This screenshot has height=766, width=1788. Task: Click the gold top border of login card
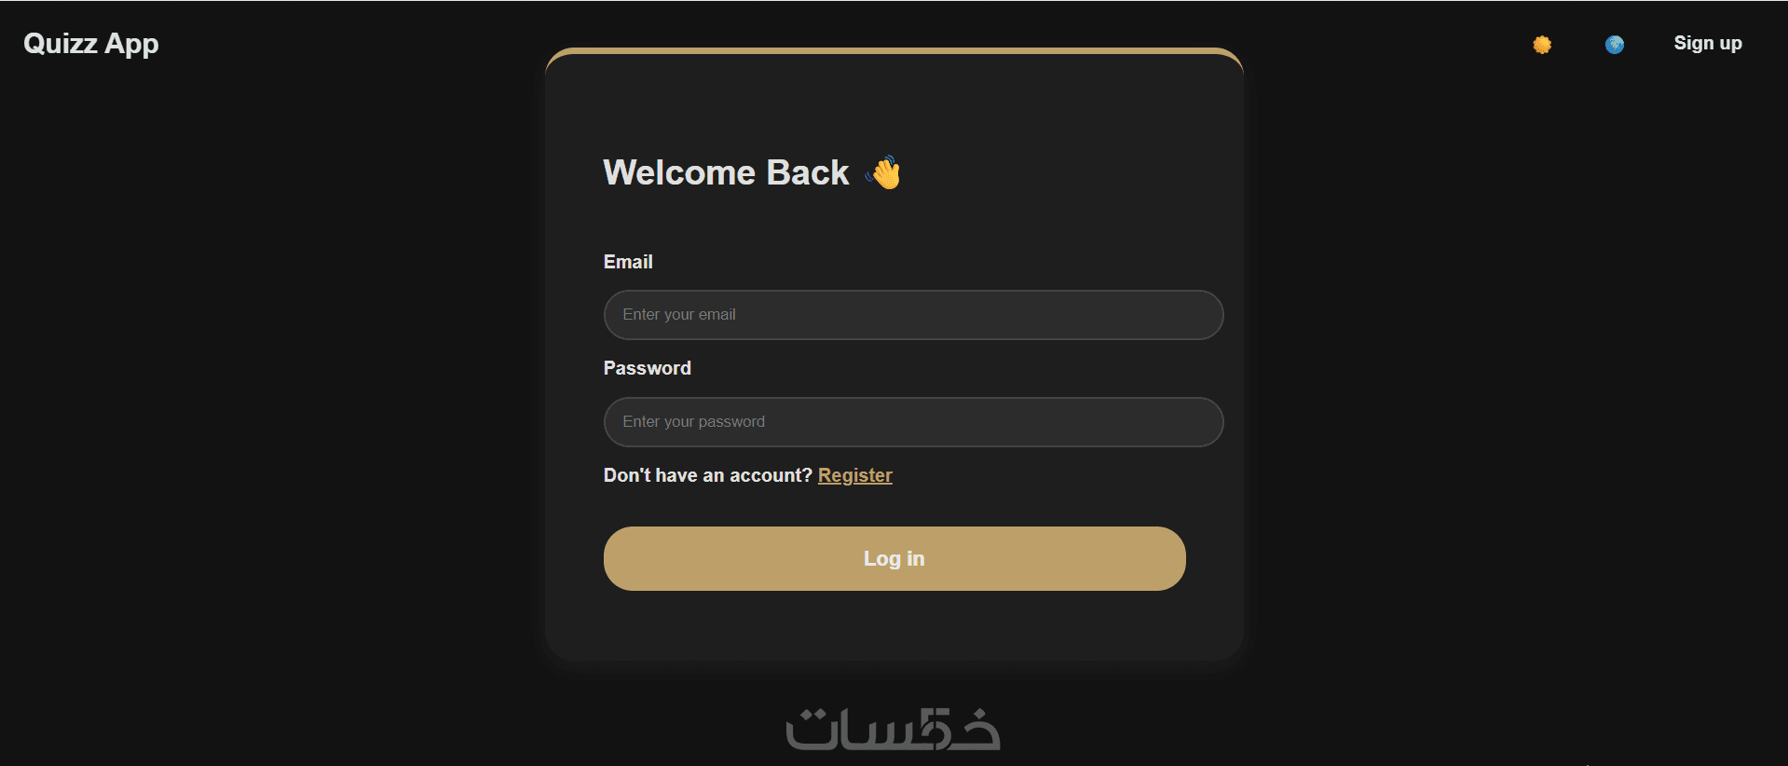(894, 50)
